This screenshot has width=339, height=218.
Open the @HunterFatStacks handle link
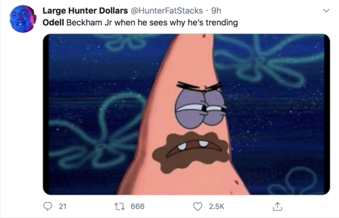point(167,11)
